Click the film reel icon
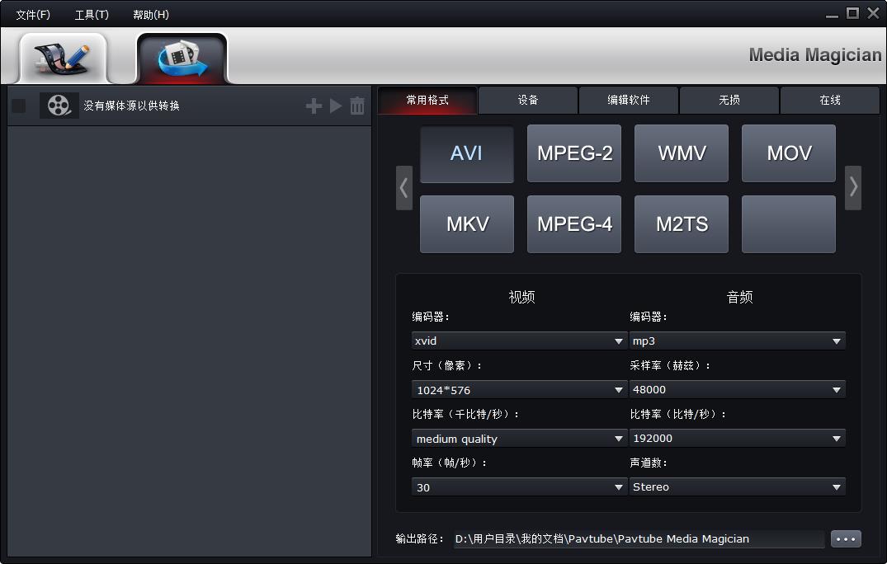Viewport: 887px width, 564px height. click(59, 106)
